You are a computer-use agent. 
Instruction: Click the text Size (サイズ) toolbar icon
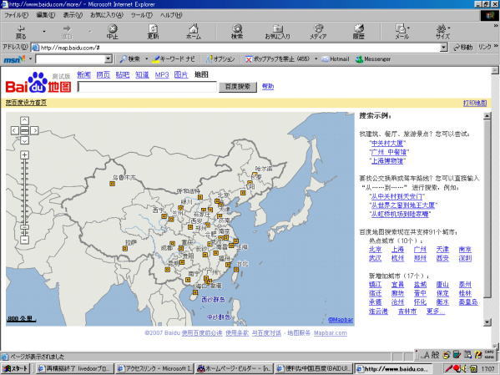[x=442, y=32]
